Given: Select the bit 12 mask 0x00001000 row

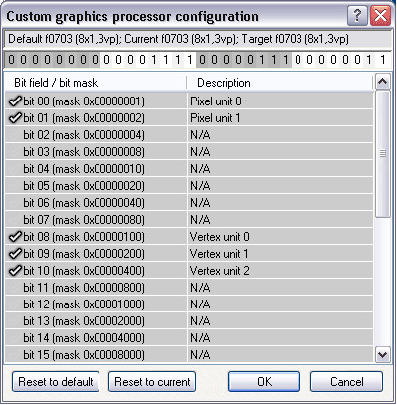Looking at the screenshot, I should (189, 304).
